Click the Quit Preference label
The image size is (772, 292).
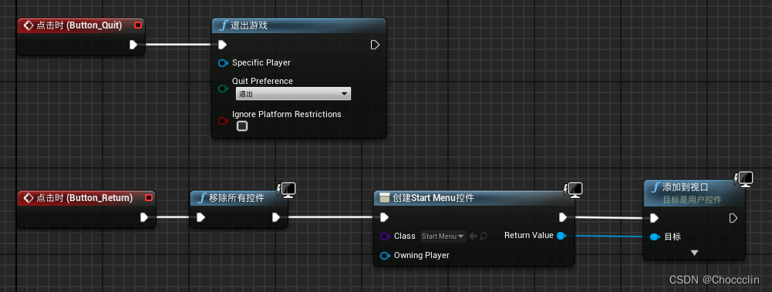pos(262,81)
